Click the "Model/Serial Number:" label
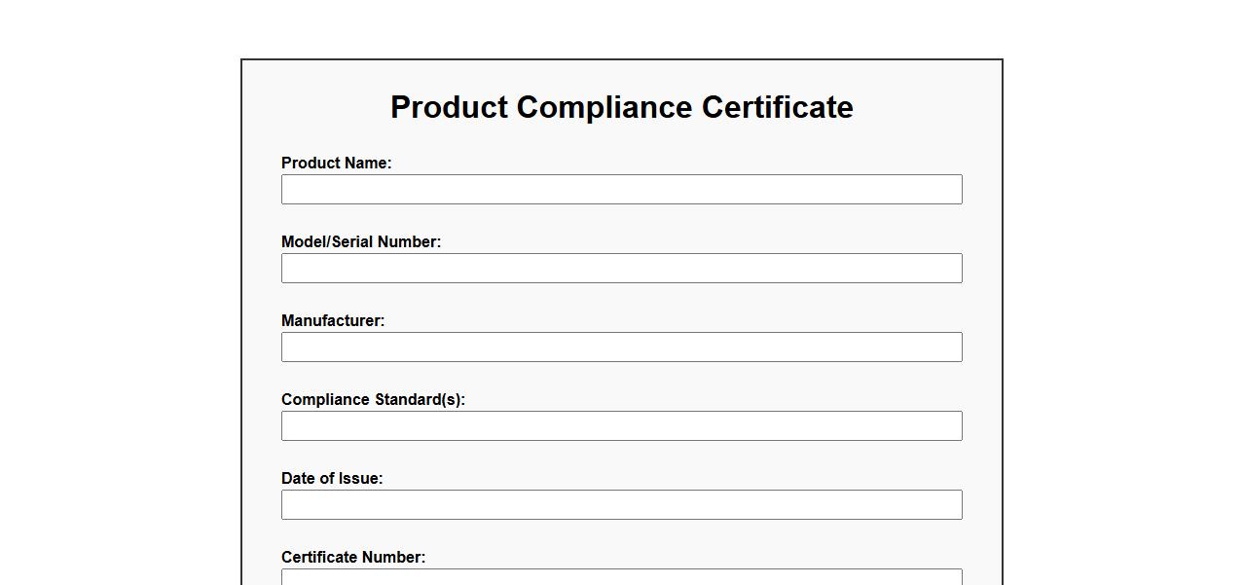 [x=360, y=242]
